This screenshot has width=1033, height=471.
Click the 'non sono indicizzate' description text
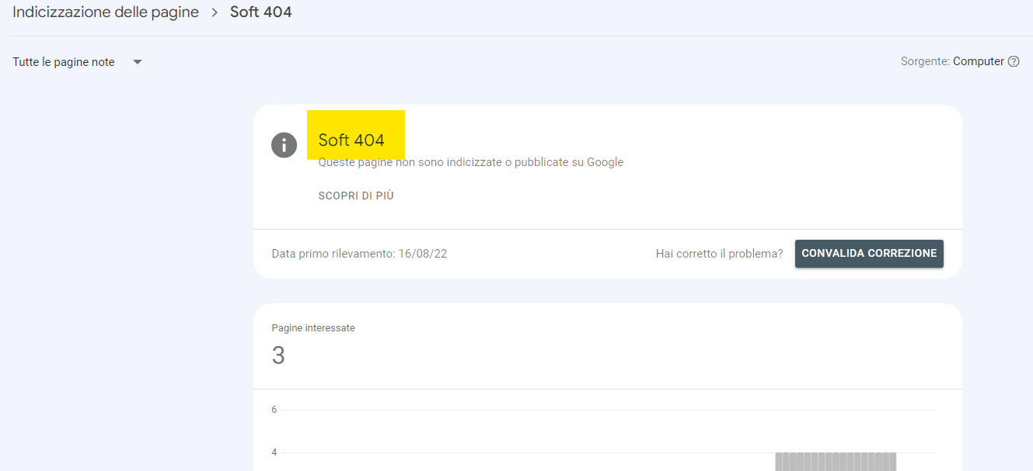pos(470,162)
